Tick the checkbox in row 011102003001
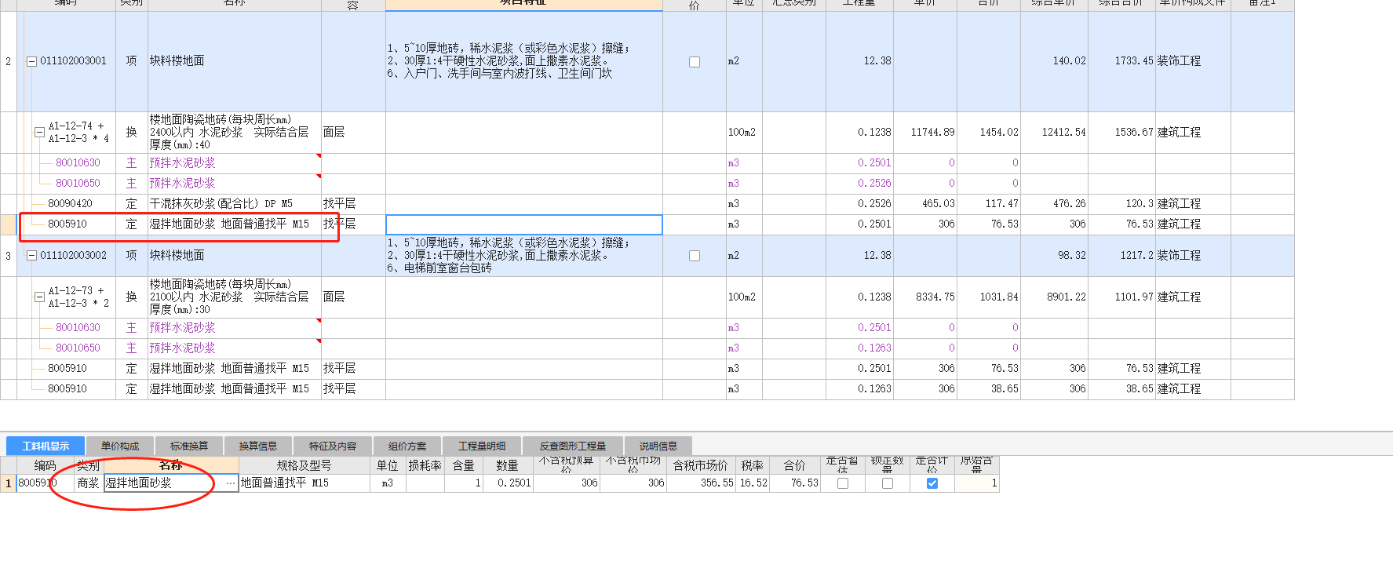This screenshot has width=1393, height=572. tap(695, 61)
